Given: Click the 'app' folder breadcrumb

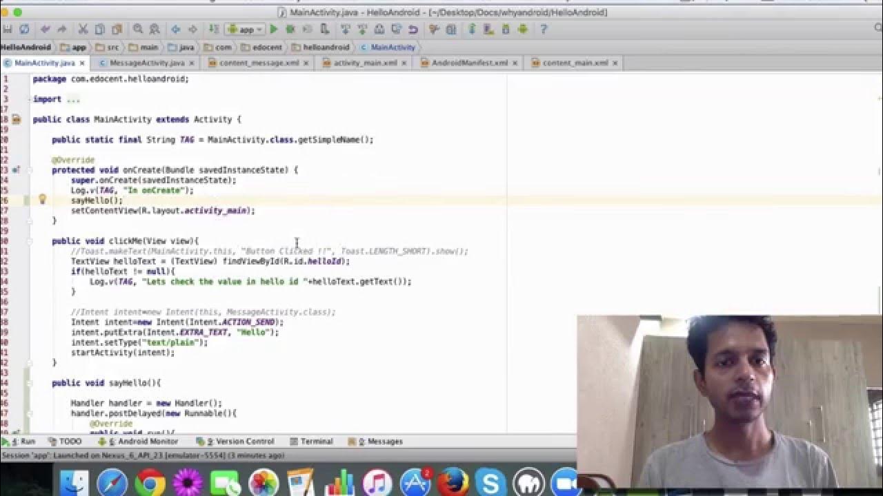Looking at the screenshot, I should (73, 48).
